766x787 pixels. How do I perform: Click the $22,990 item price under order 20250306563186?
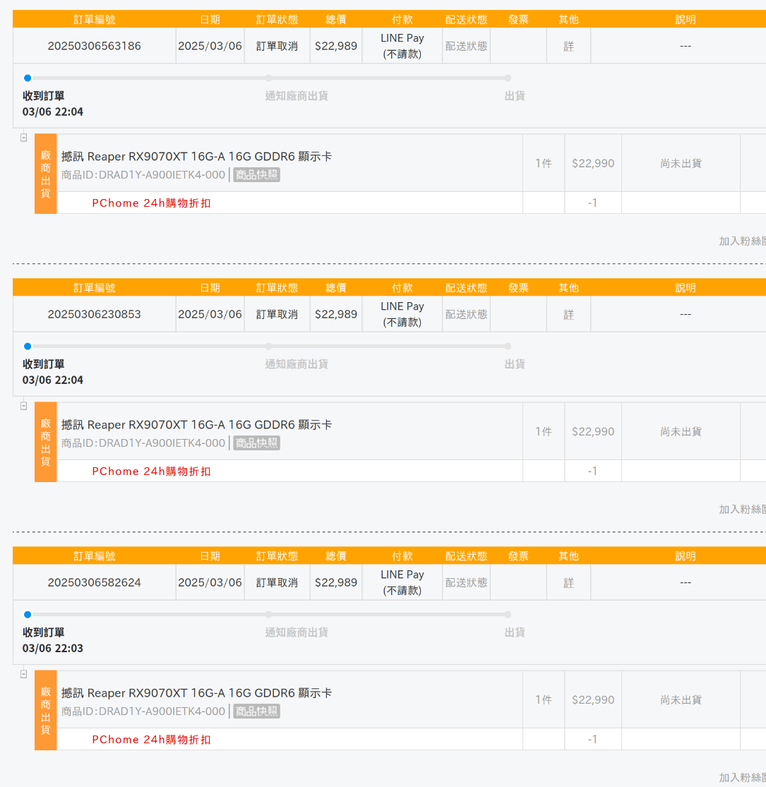point(593,164)
